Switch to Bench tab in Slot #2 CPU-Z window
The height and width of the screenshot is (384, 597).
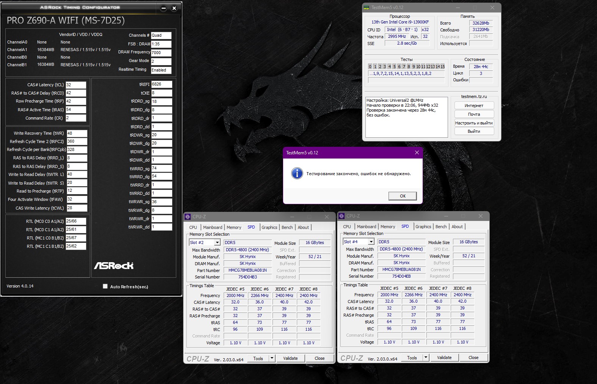[x=287, y=227]
